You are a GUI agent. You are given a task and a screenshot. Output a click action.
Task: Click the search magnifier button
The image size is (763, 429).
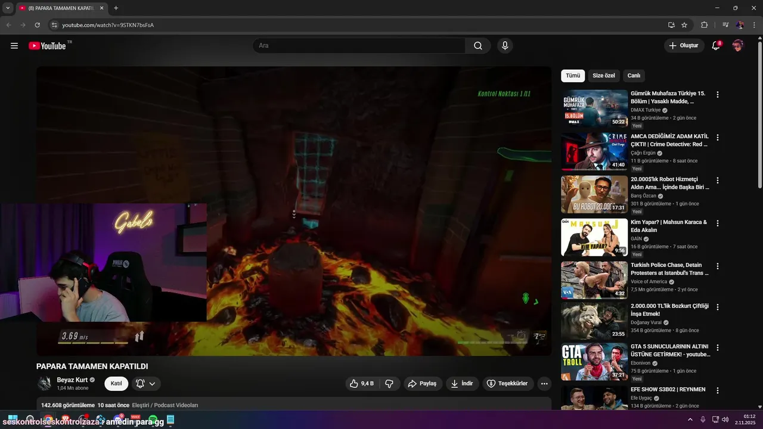pos(478,46)
